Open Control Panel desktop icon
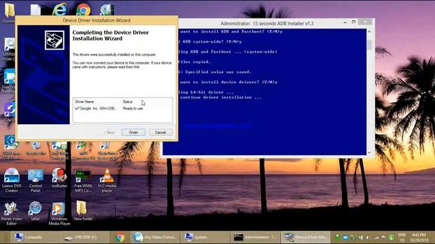The height and width of the screenshot is (244, 435). pos(35,180)
